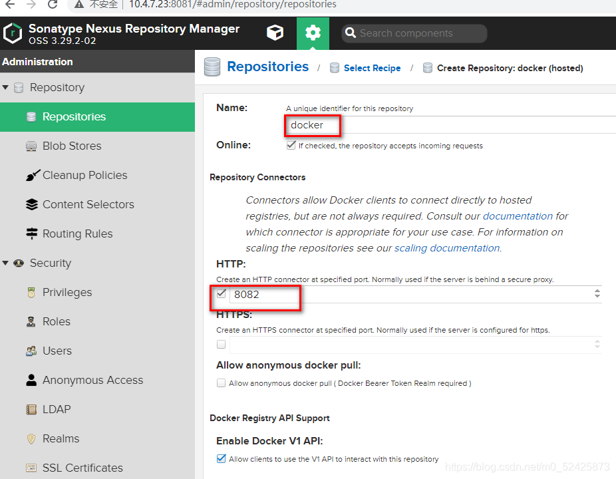Click the Repository section label in sidebar
The width and height of the screenshot is (616, 479).
(x=57, y=87)
